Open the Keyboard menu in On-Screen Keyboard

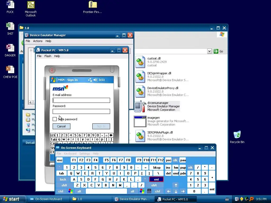pos(70,154)
